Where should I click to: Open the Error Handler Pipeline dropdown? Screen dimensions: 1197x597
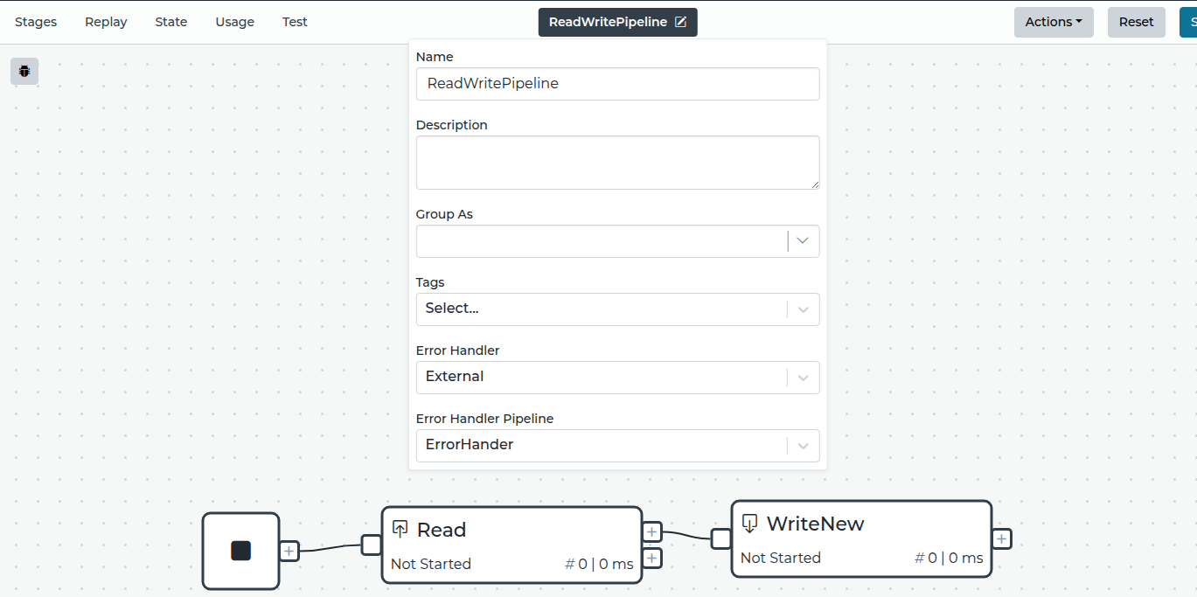point(802,445)
